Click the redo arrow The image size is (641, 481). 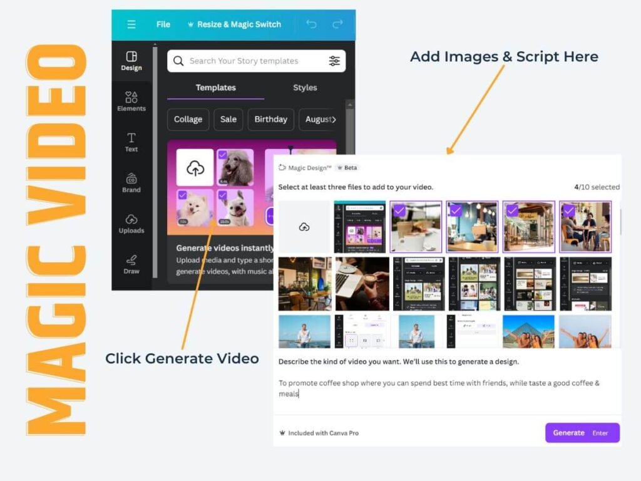337,24
